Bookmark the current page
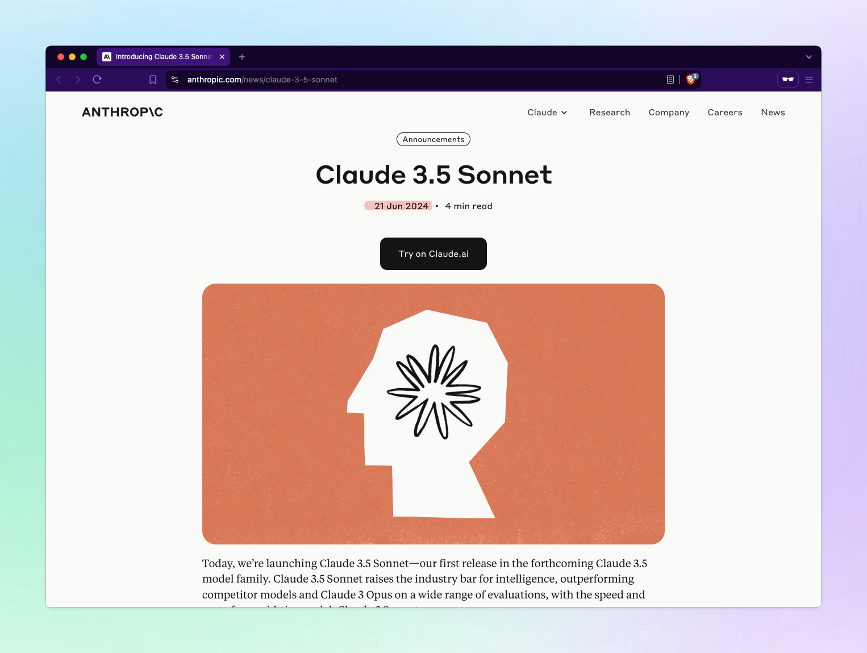Screen dimensions: 867x653 coord(152,80)
